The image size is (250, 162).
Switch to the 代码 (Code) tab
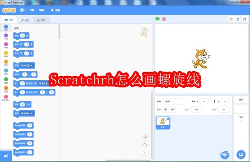click(x=9, y=20)
